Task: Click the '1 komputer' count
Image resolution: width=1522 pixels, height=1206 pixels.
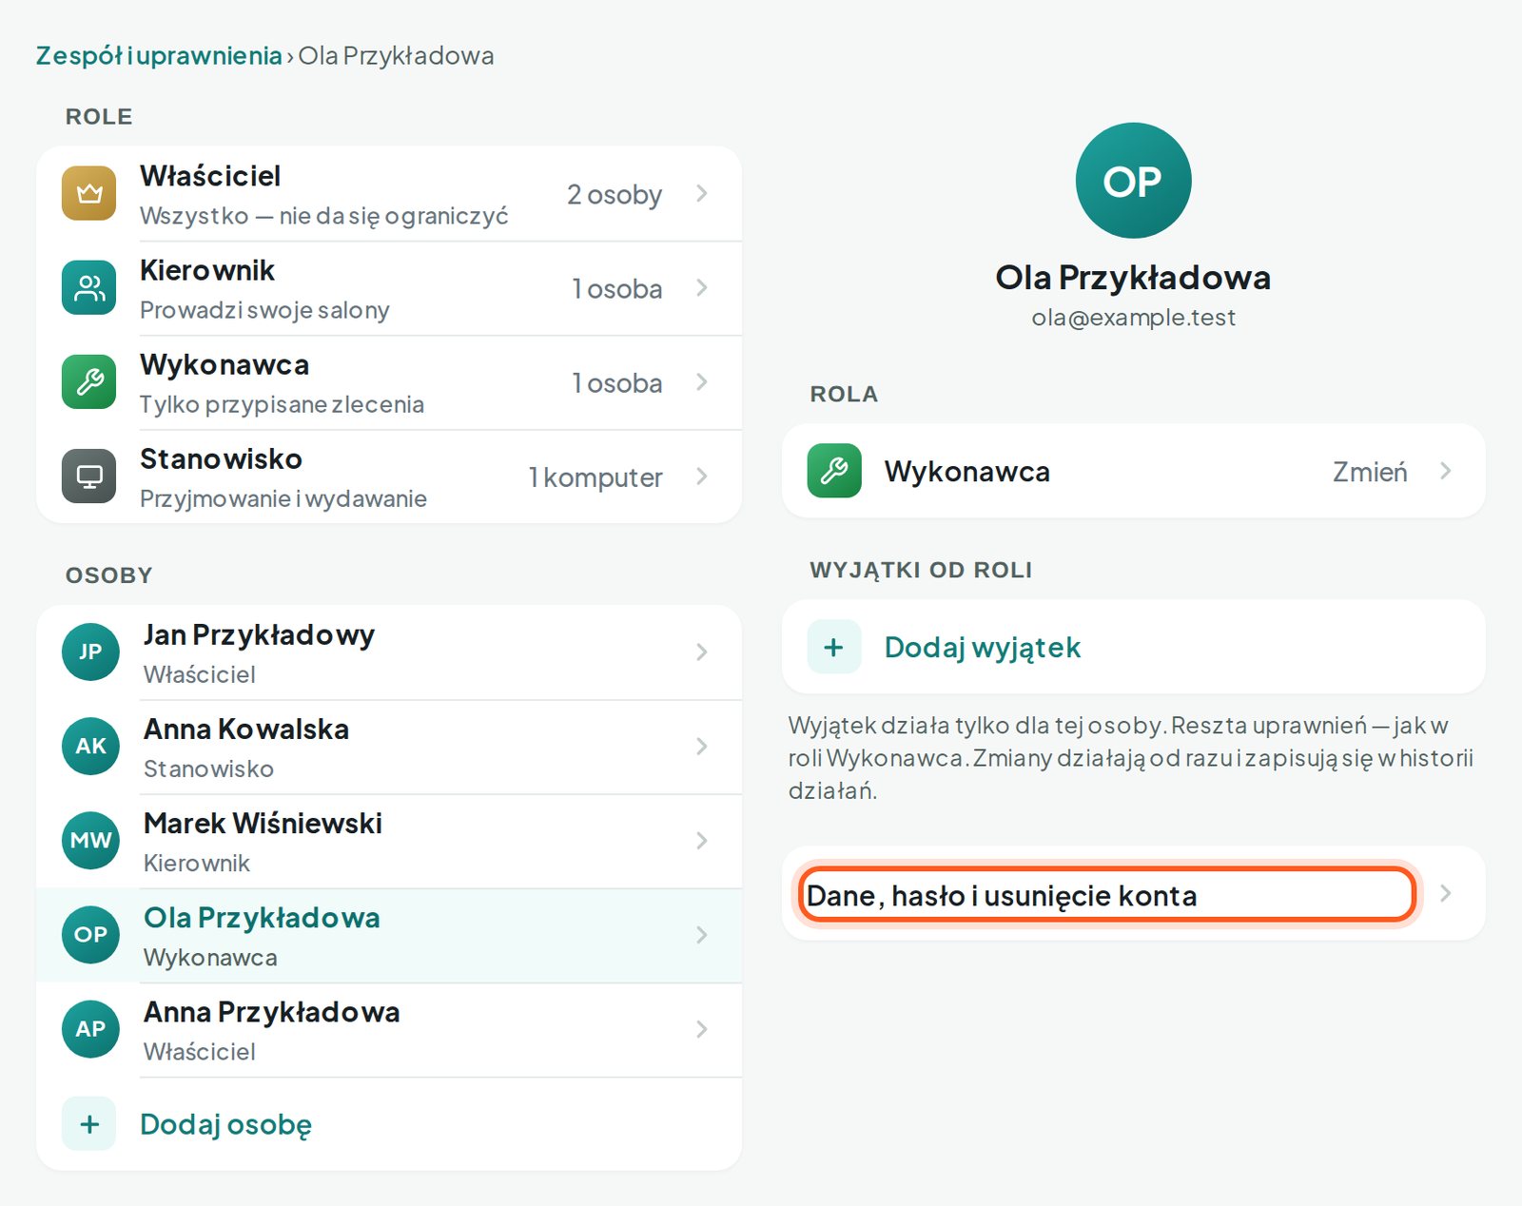Action: (x=595, y=477)
